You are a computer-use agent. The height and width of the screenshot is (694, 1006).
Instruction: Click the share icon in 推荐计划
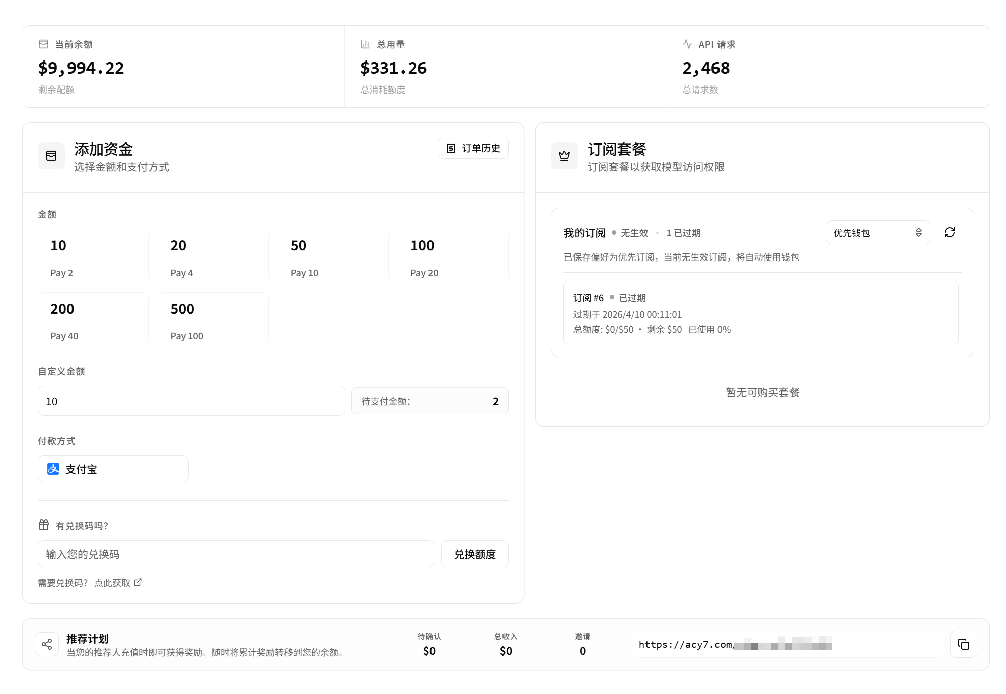47,644
